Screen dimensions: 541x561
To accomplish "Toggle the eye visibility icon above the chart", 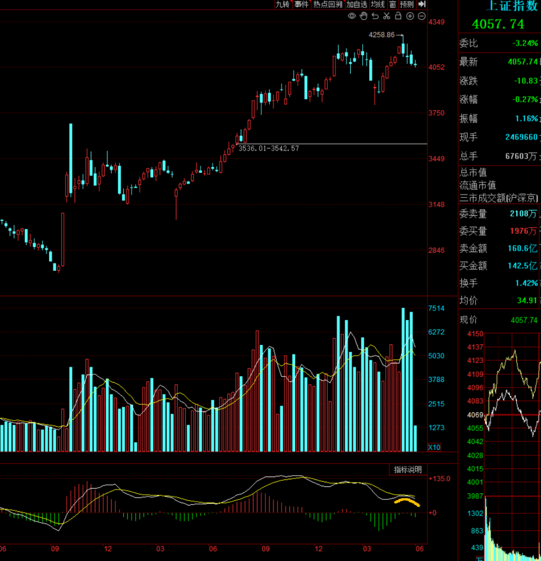I will coord(352,16).
